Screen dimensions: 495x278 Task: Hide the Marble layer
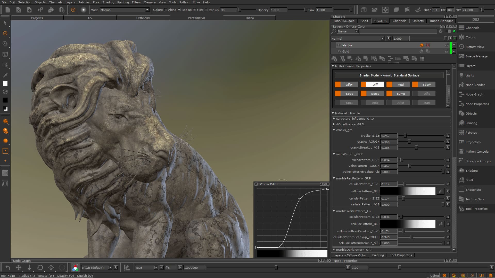[x=339, y=45]
